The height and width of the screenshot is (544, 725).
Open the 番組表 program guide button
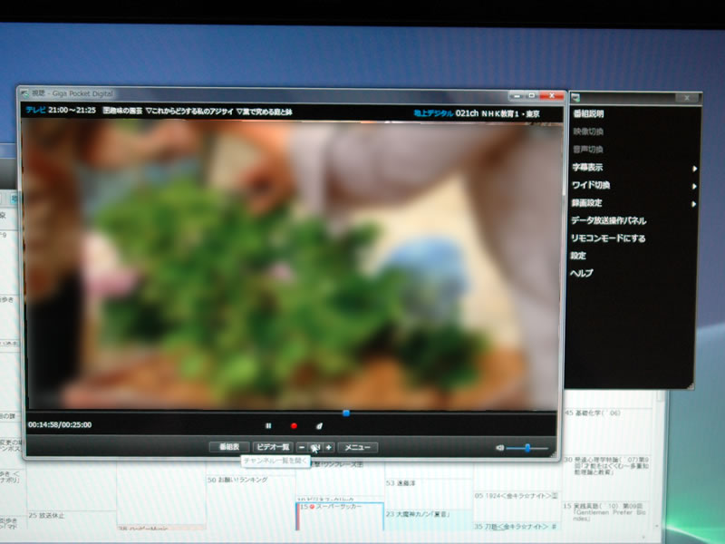click(229, 447)
